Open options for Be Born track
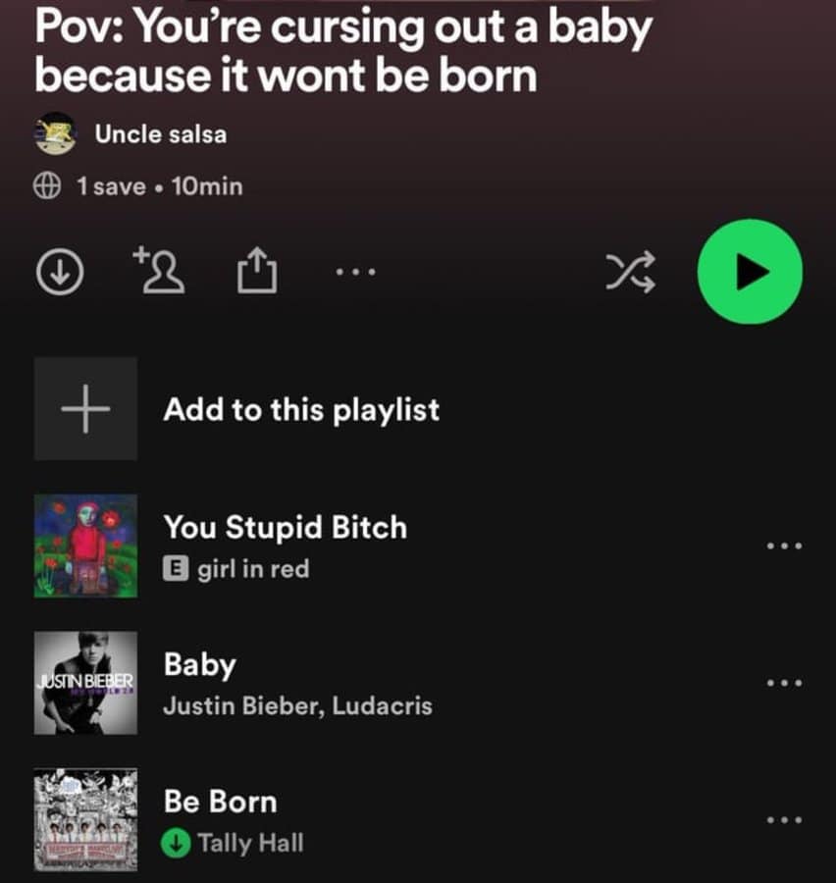 tap(784, 819)
